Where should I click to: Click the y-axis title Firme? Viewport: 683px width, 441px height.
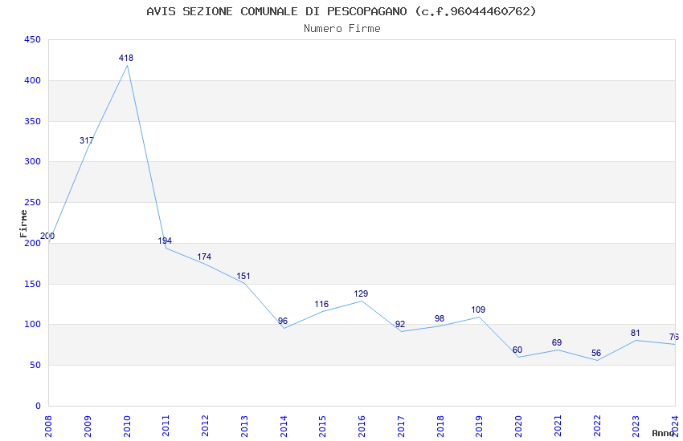point(23,224)
